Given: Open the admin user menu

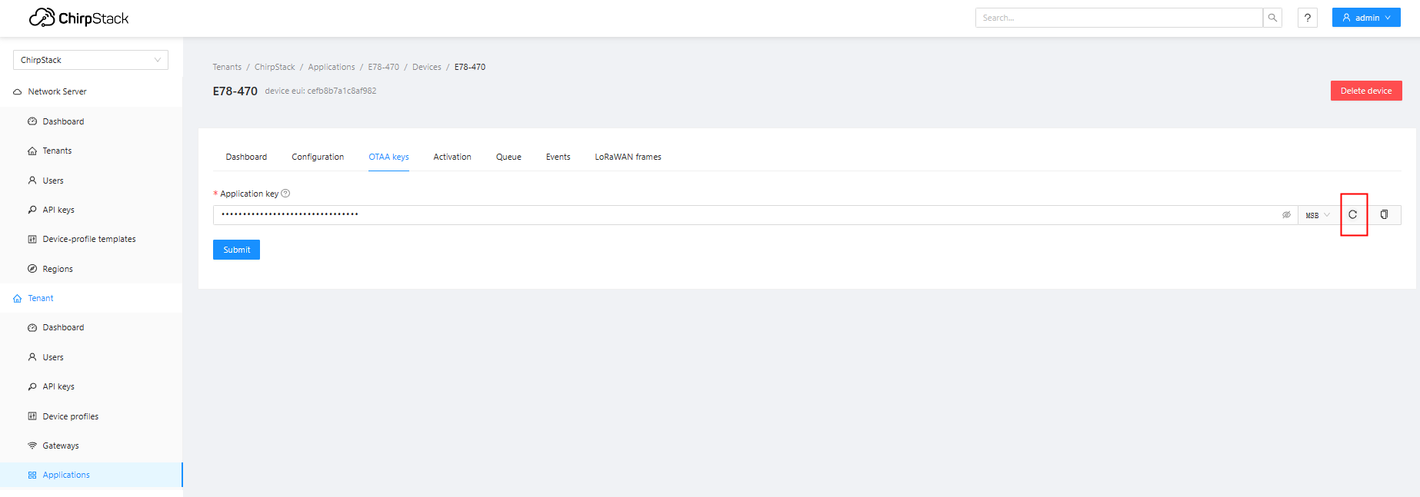Looking at the screenshot, I should [x=1365, y=18].
